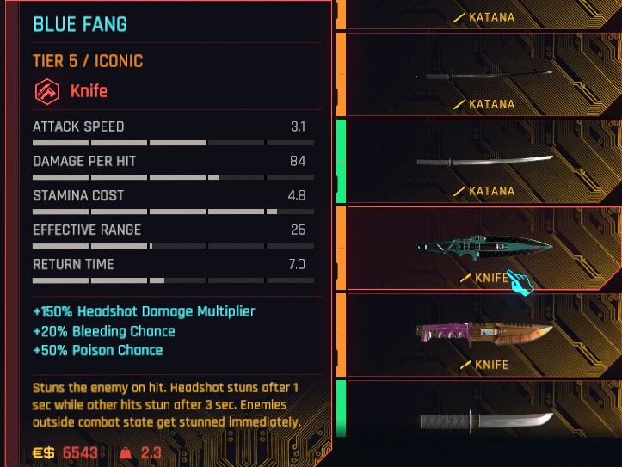Click the TIER 5 / ICONIC rarity label
The height and width of the screenshot is (467, 622).
click(88, 61)
